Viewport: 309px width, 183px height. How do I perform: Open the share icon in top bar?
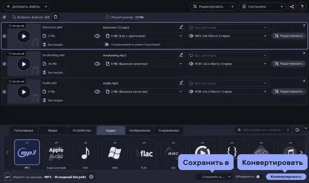[292, 7]
